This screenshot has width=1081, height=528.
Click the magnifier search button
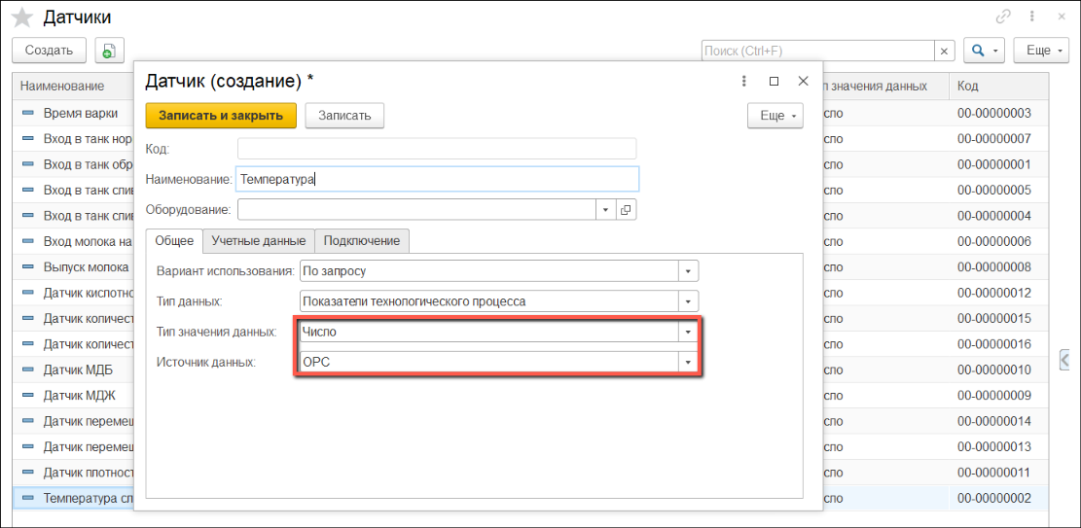[984, 51]
